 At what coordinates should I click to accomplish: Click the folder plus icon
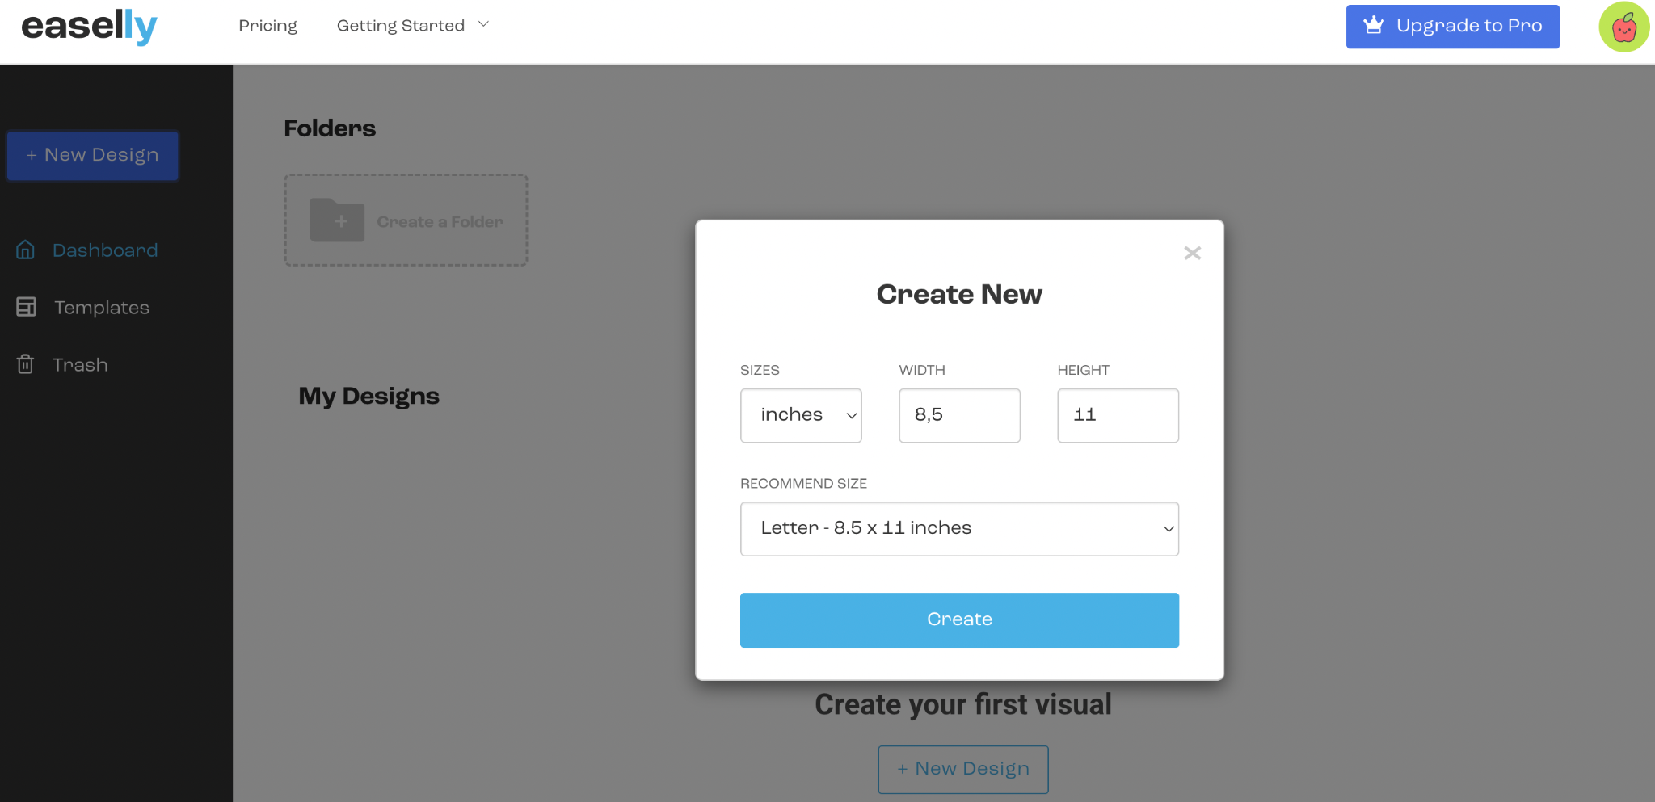(337, 220)
